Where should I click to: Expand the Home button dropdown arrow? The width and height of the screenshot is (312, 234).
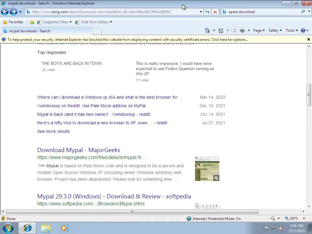pos(214,30)
